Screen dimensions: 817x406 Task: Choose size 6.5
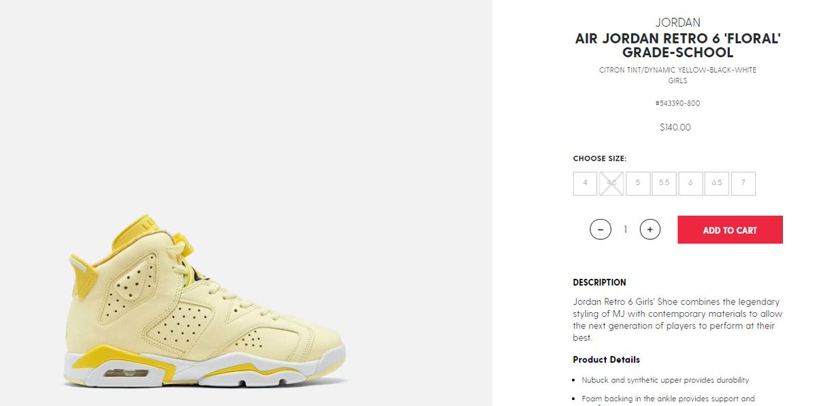pos(717,184)
